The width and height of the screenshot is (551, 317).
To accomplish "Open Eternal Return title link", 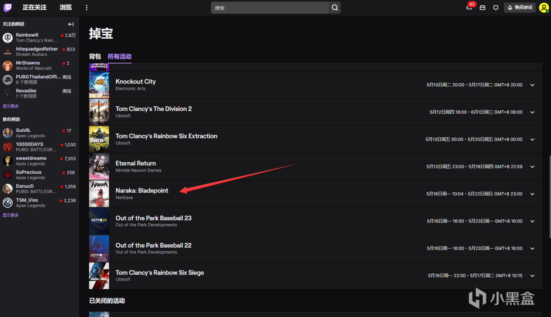I will pyautogui.click(x=136, y=163).
